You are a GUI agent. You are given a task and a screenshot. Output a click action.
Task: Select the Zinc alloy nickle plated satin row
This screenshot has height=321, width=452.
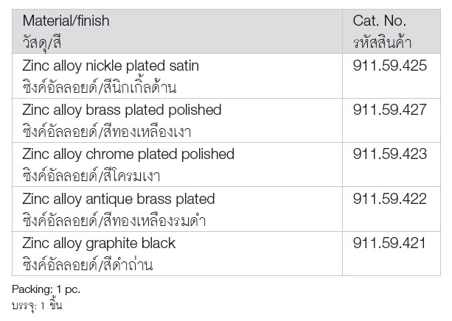pyautogui.click(x=226, y=76)
